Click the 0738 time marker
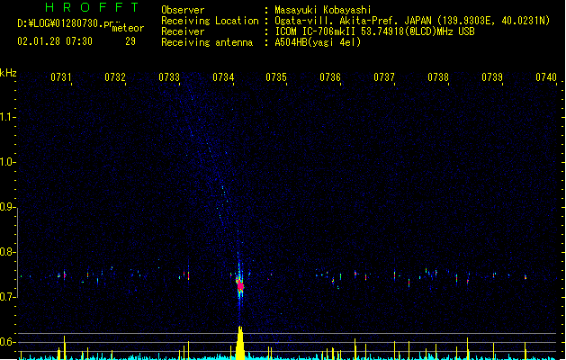This screenshot has width=566, height=360. (x=438, y=76)
